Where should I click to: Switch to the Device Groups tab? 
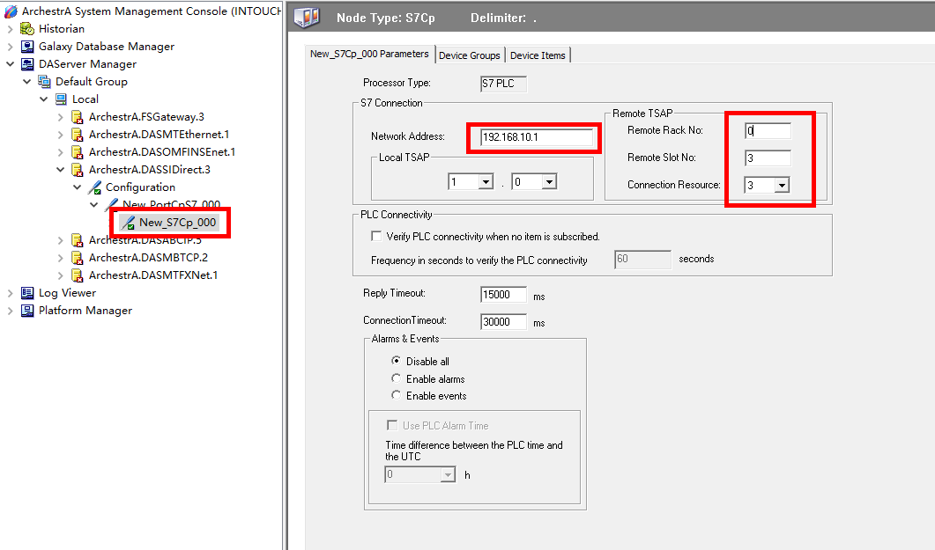pyautogui.click(x=470, y=55)
